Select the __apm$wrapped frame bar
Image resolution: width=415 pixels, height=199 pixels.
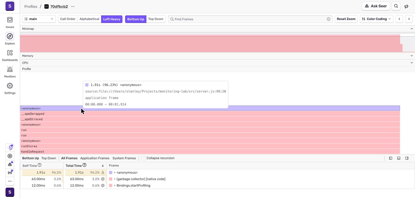coord(210,114)
